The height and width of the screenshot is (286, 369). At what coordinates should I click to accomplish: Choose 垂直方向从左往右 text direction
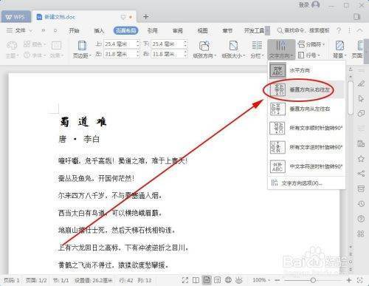(x=306, y=109)
